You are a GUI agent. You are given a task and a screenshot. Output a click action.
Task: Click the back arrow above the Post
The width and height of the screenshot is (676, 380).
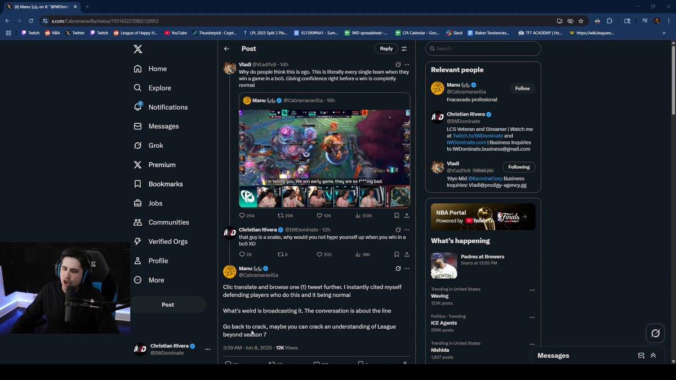[x=226, y=48]
